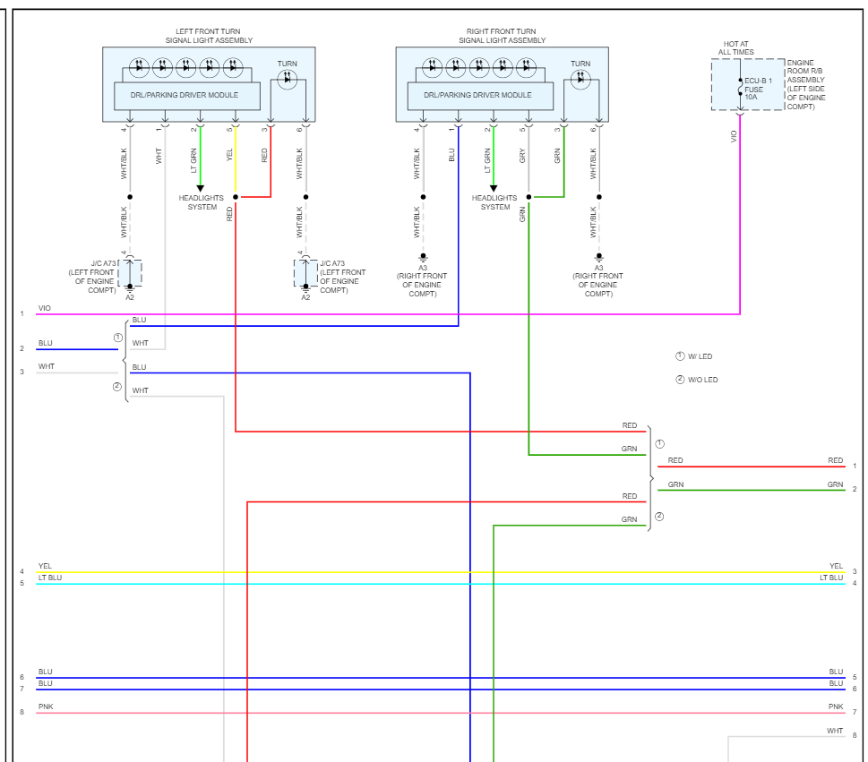Click the left TURN LED symbol

pos(287,79)
